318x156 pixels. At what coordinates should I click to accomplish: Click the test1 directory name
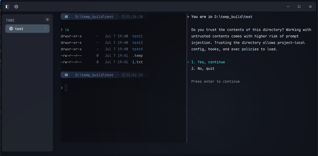138,36
